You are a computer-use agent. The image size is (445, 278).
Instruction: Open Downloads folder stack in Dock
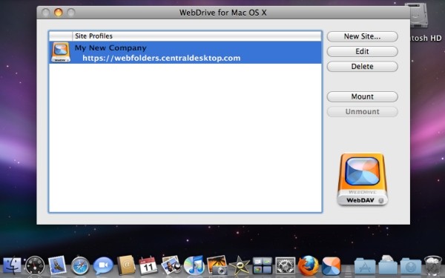coord(411,266)
